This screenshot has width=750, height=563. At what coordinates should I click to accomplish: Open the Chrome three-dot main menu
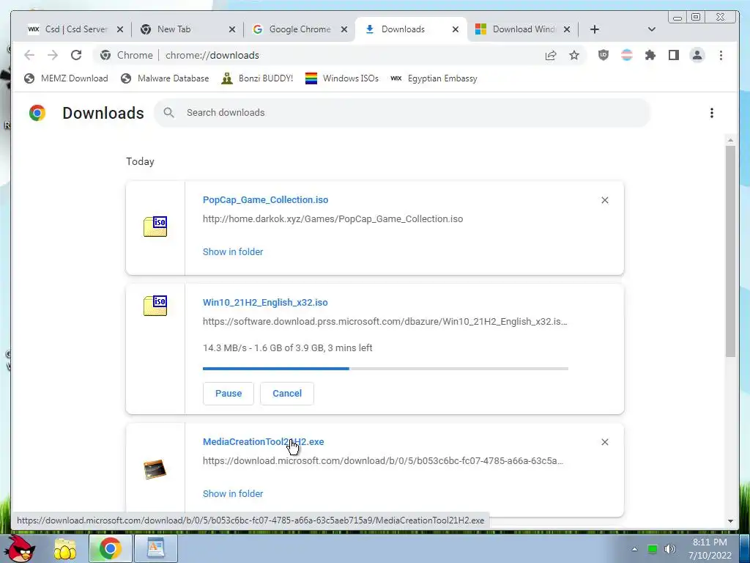(721, 55)
